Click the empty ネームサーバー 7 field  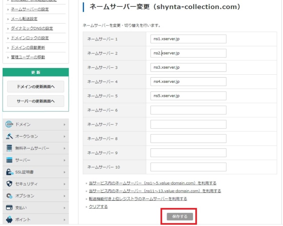tap(188, 124)
